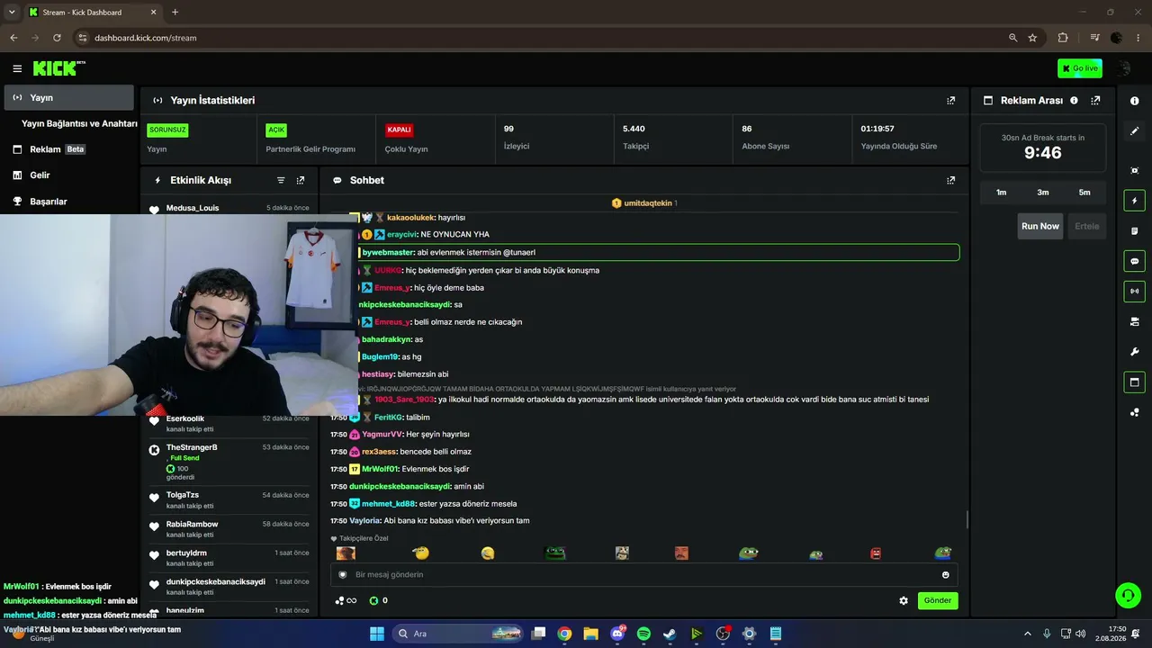Click the wrench tools icon in right toolbar
Screen dimensions: 1152x648
[1134, 352]
